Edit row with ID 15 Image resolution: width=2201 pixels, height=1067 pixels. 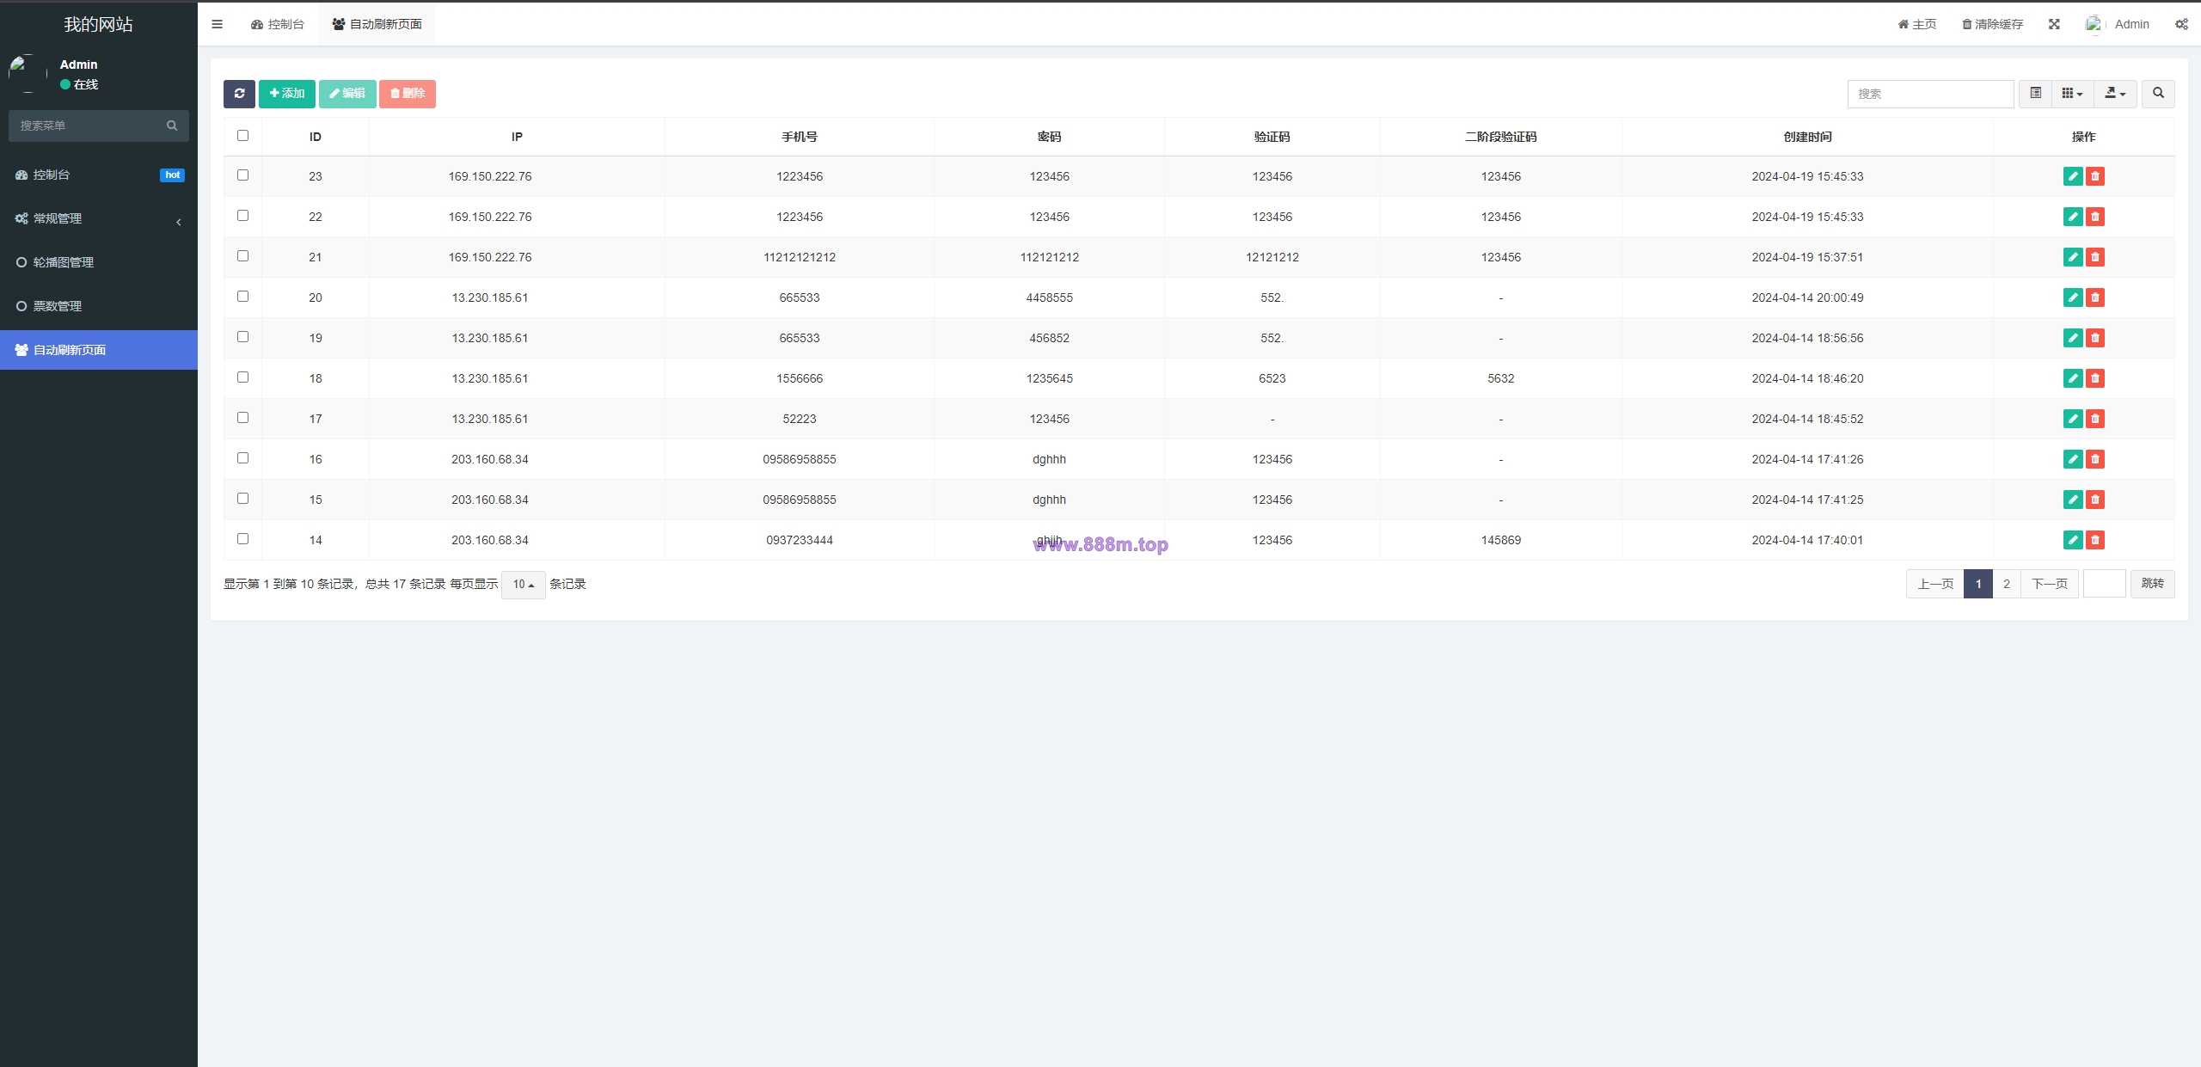coord(2073,500)
